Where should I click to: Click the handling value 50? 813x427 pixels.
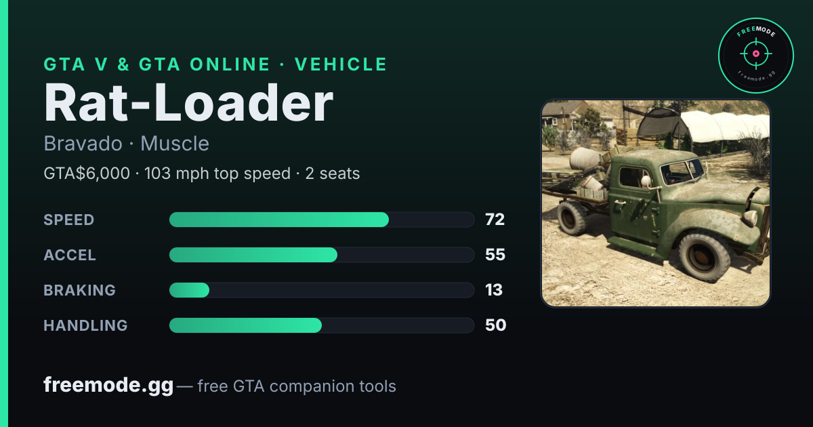pyautogui.click(x=496, y=325)
